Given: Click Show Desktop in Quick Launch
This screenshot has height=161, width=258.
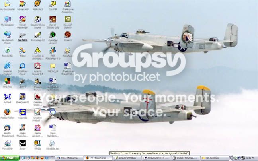Looking at the screenshot, I should pyautogui.click(x=23, y=158).
